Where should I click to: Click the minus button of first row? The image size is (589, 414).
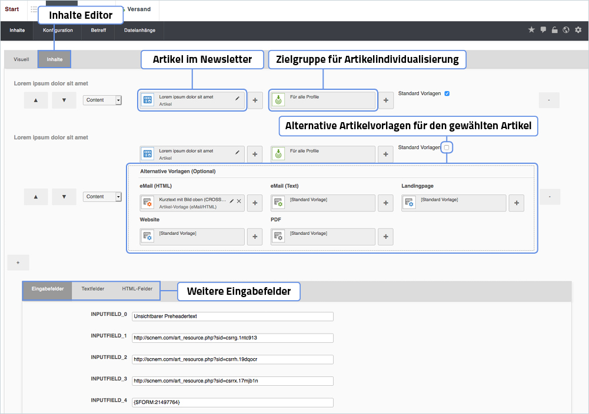tap(548, 100)
